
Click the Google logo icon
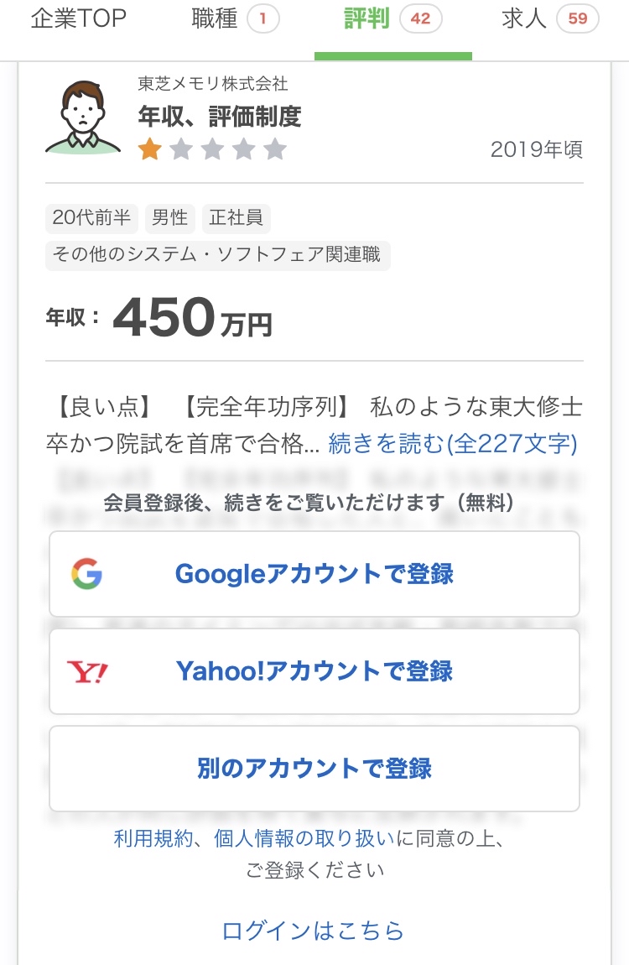tap(86, 574)
